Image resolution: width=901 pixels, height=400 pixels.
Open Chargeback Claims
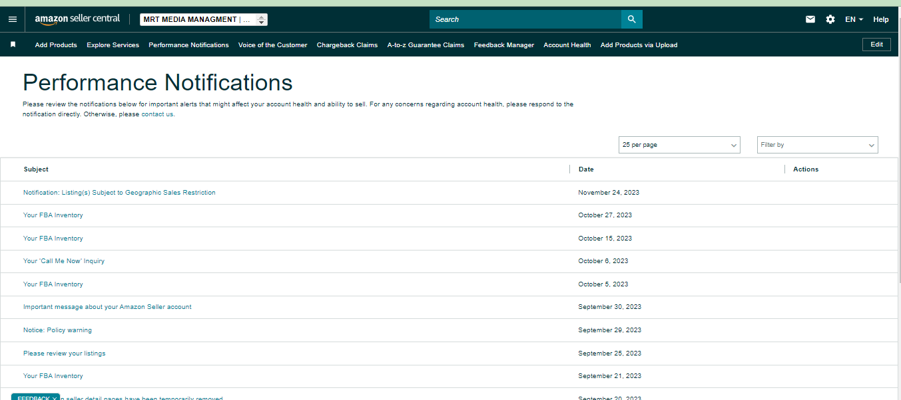[347, 45]
